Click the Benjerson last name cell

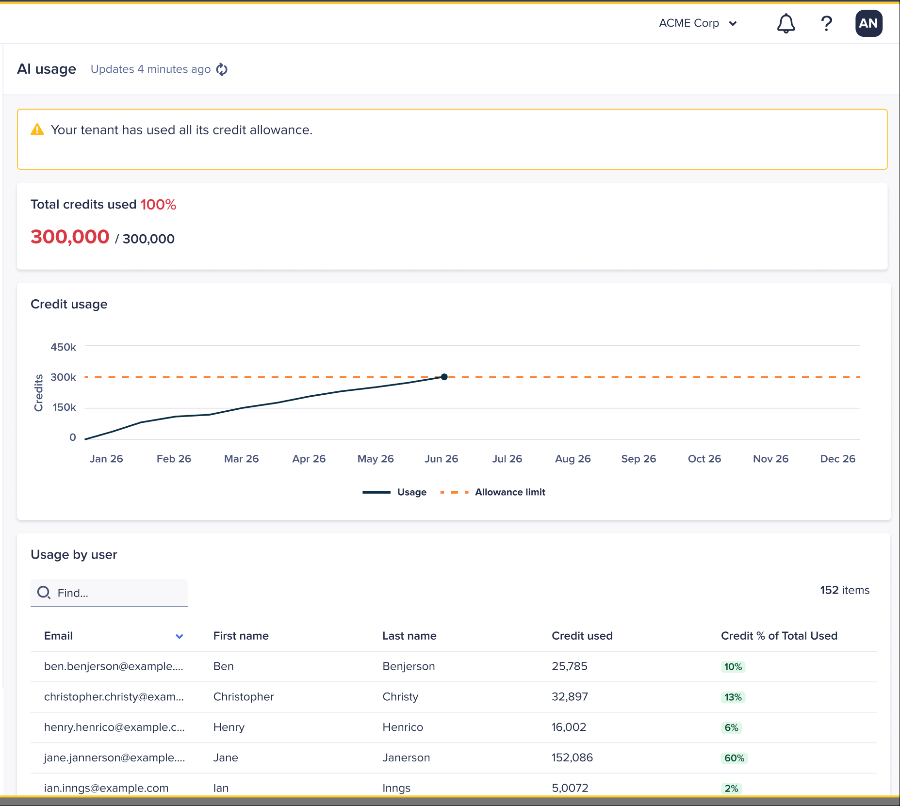pyautogui.click(x=409, y=666)
